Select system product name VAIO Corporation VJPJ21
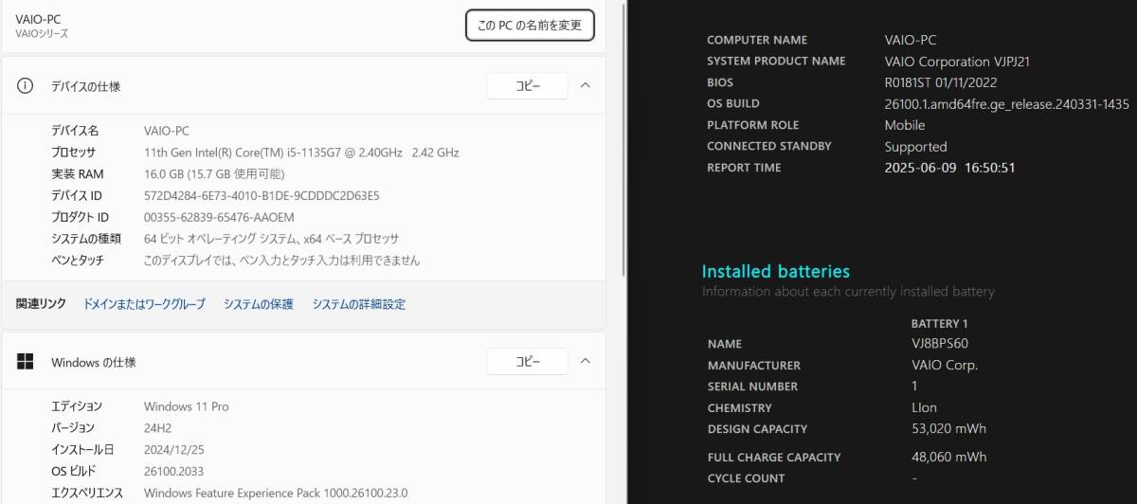The image size is (1137, 504). (x=957, y=61)
